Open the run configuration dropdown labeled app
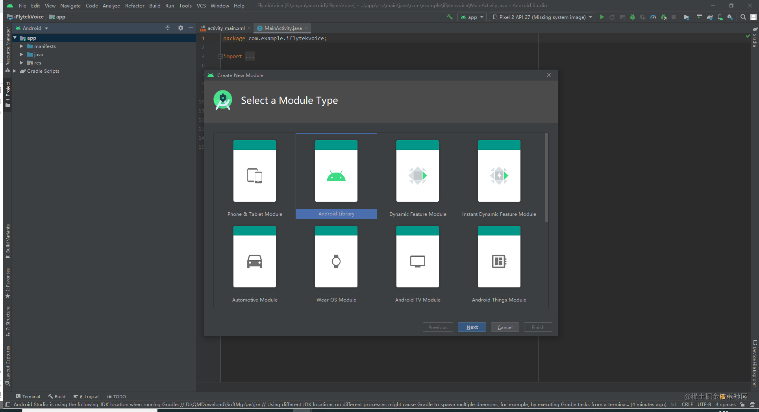Viewport: 759px width, 412px height. 472,17
